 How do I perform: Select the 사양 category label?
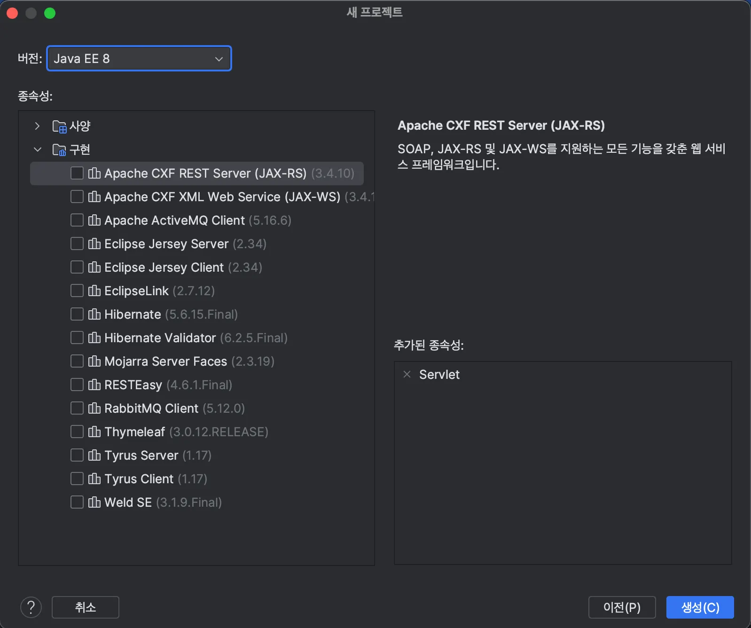(x=80, y=126)
